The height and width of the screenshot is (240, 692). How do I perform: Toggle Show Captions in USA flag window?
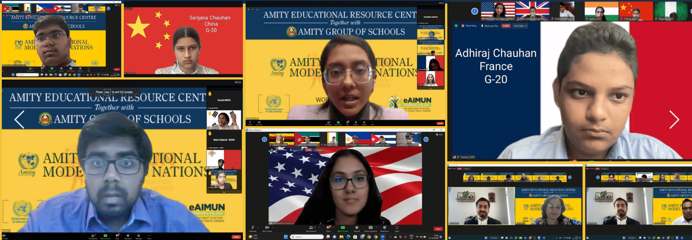coord(370,229)
